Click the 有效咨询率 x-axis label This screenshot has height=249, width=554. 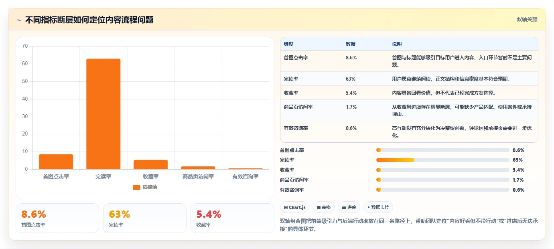tap(246, 177)
